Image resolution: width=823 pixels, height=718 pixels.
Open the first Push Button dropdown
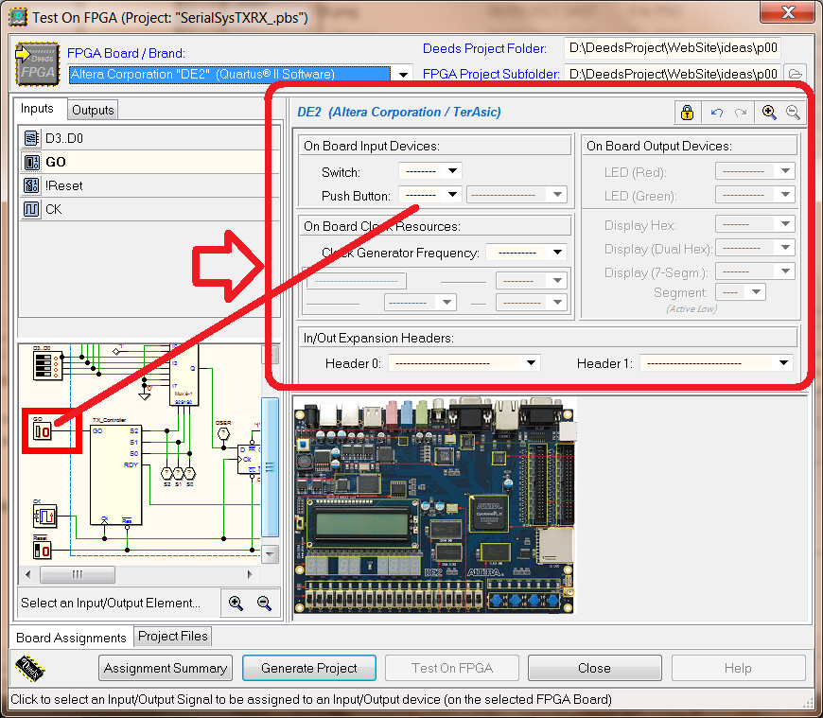pos(452,195)
